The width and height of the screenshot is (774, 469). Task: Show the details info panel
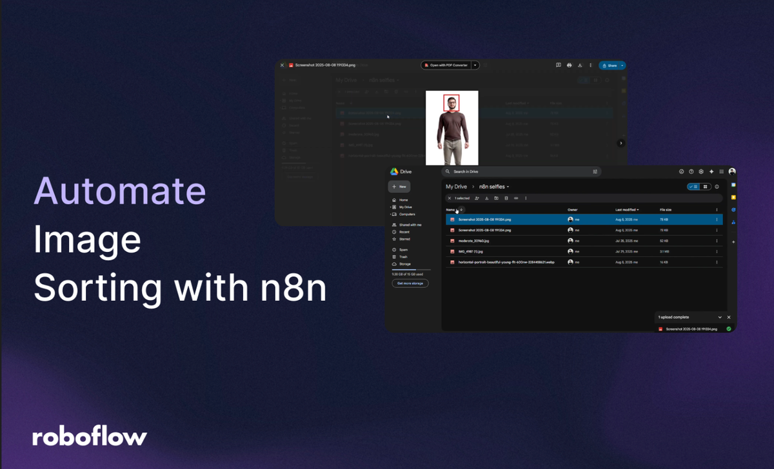coord(717,187)
